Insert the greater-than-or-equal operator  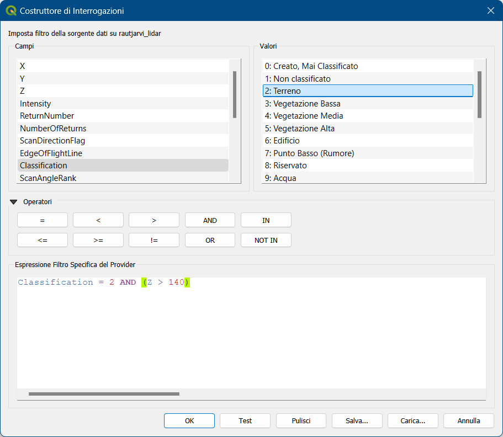click(98, 240)
